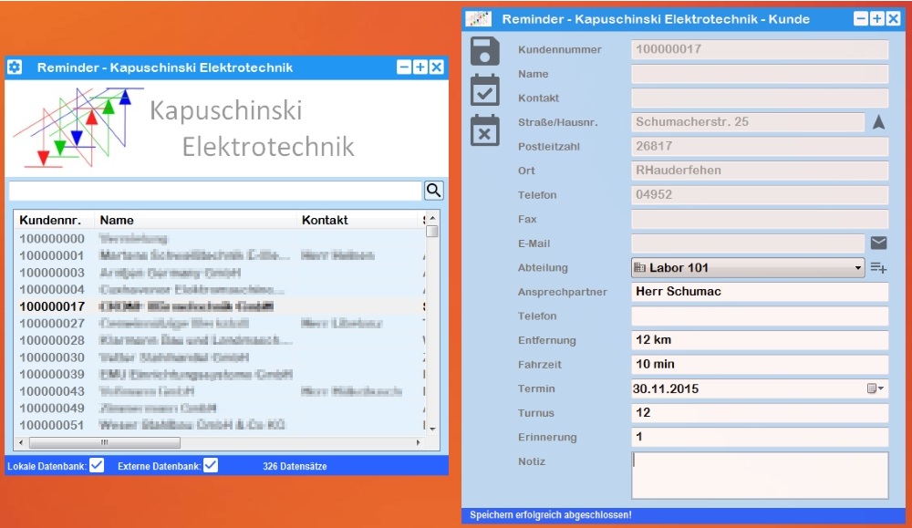Image resolution: width=912 pixels, height=528 pixels.
Task: Open the Termin date picker dropdown
Action: point(876,388)
